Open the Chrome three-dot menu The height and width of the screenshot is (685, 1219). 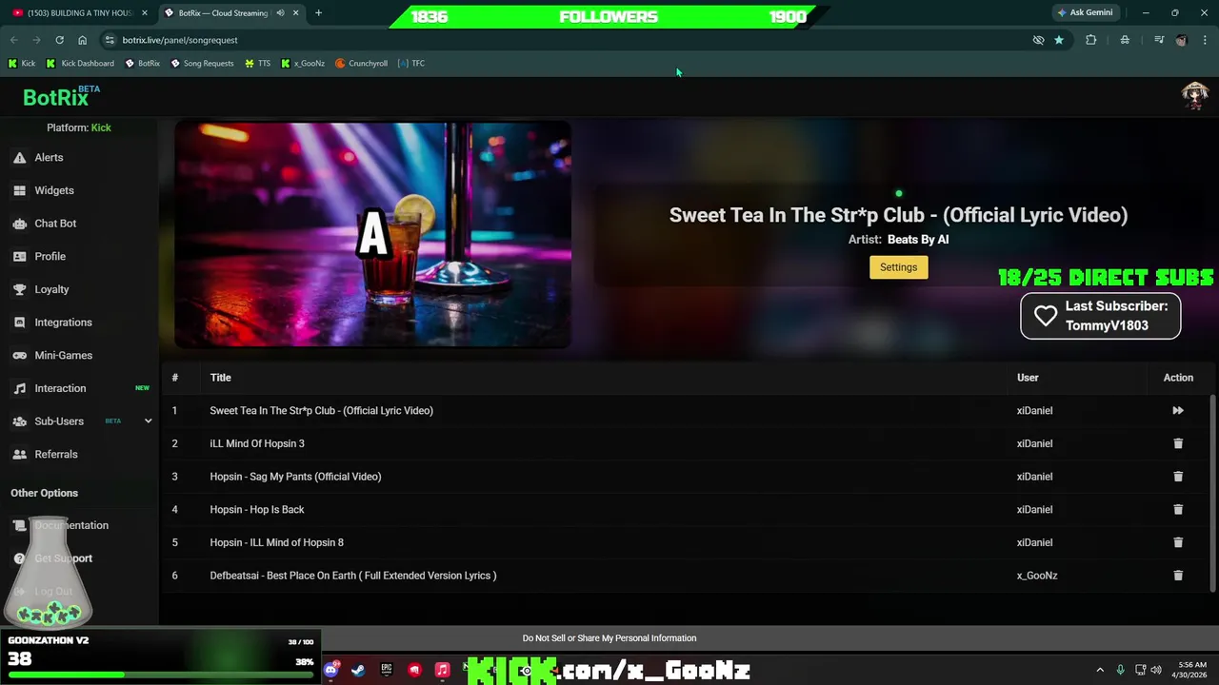[x=1206, y=40]
